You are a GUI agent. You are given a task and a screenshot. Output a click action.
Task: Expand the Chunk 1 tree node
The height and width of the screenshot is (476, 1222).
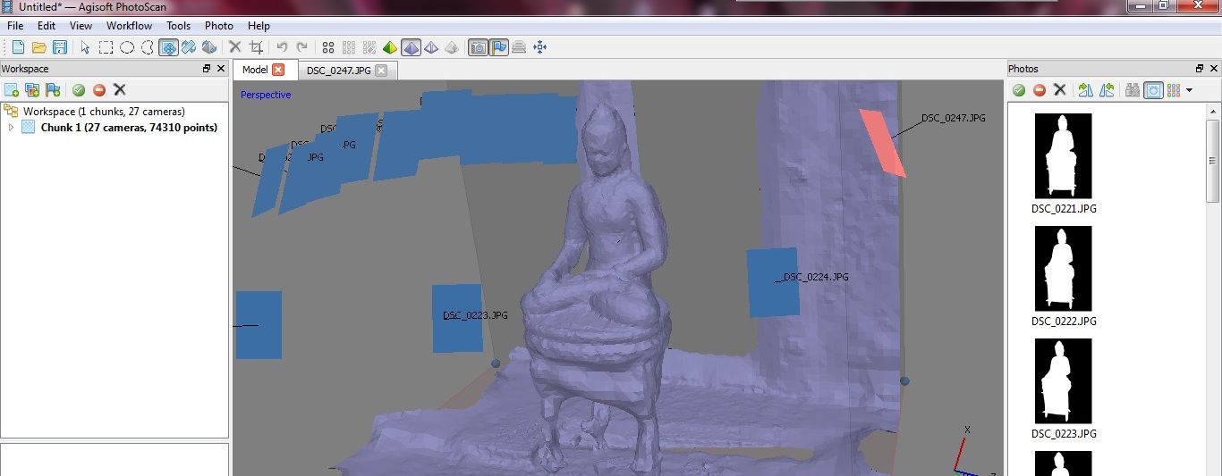[12, 128]
